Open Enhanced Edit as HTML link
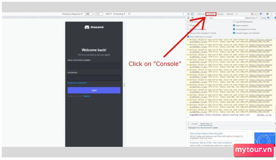This screenshot has width=276, height=160. (x=211, y=143)
